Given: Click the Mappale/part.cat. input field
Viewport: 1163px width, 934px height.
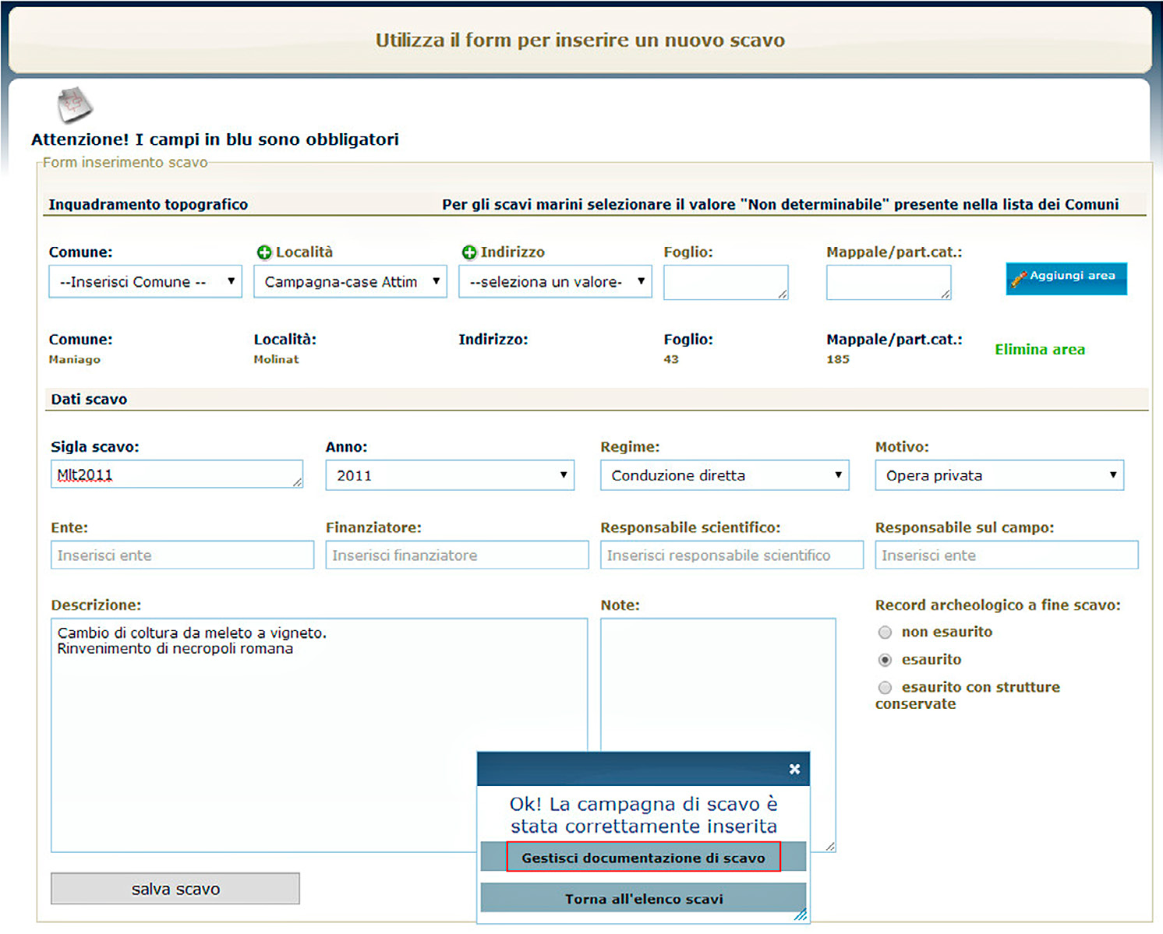Looking at the screenshot, I should tap(889, 282).
